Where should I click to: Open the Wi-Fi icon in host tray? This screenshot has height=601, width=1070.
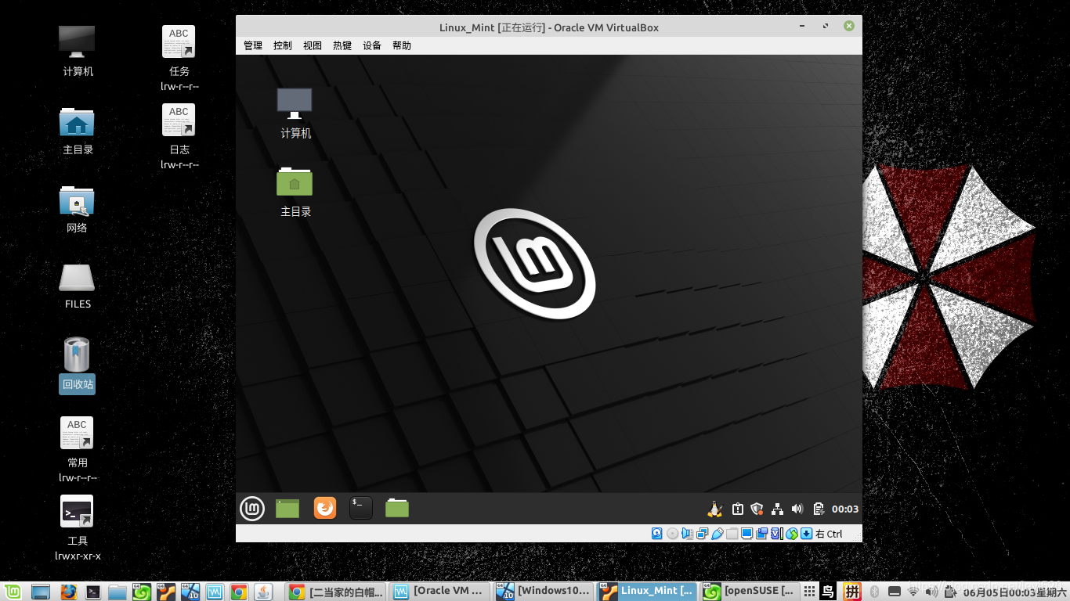coord(913,592)
